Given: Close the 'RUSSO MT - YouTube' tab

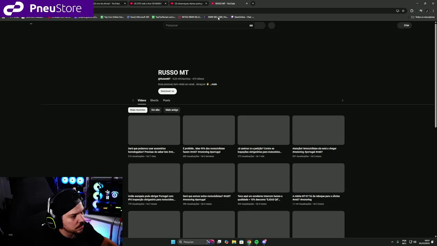Looking at the screenshot, I should [246, 3].
